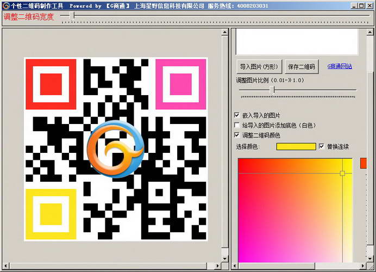376x272 pixels.
Task: Click settings panel horizontal scrollbar left arrow
Action: [235, 266]
